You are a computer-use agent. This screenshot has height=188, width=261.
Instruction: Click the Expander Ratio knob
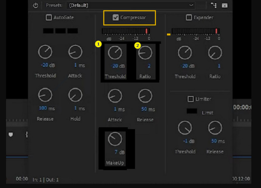tap(215, 53)
